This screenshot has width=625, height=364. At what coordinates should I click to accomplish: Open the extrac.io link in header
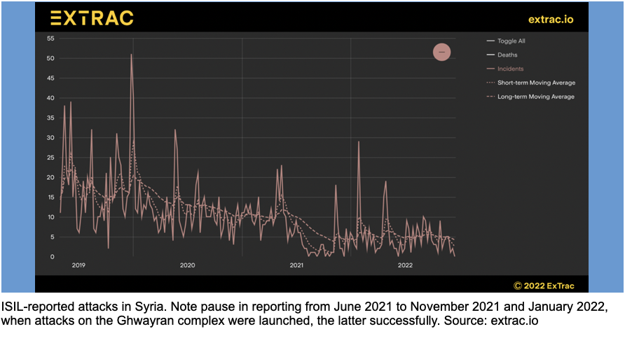coord(550,19)
